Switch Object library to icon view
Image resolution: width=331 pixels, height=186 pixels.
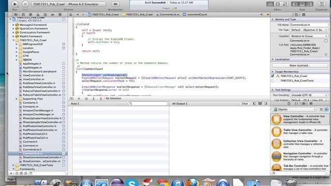pos(321,110)
